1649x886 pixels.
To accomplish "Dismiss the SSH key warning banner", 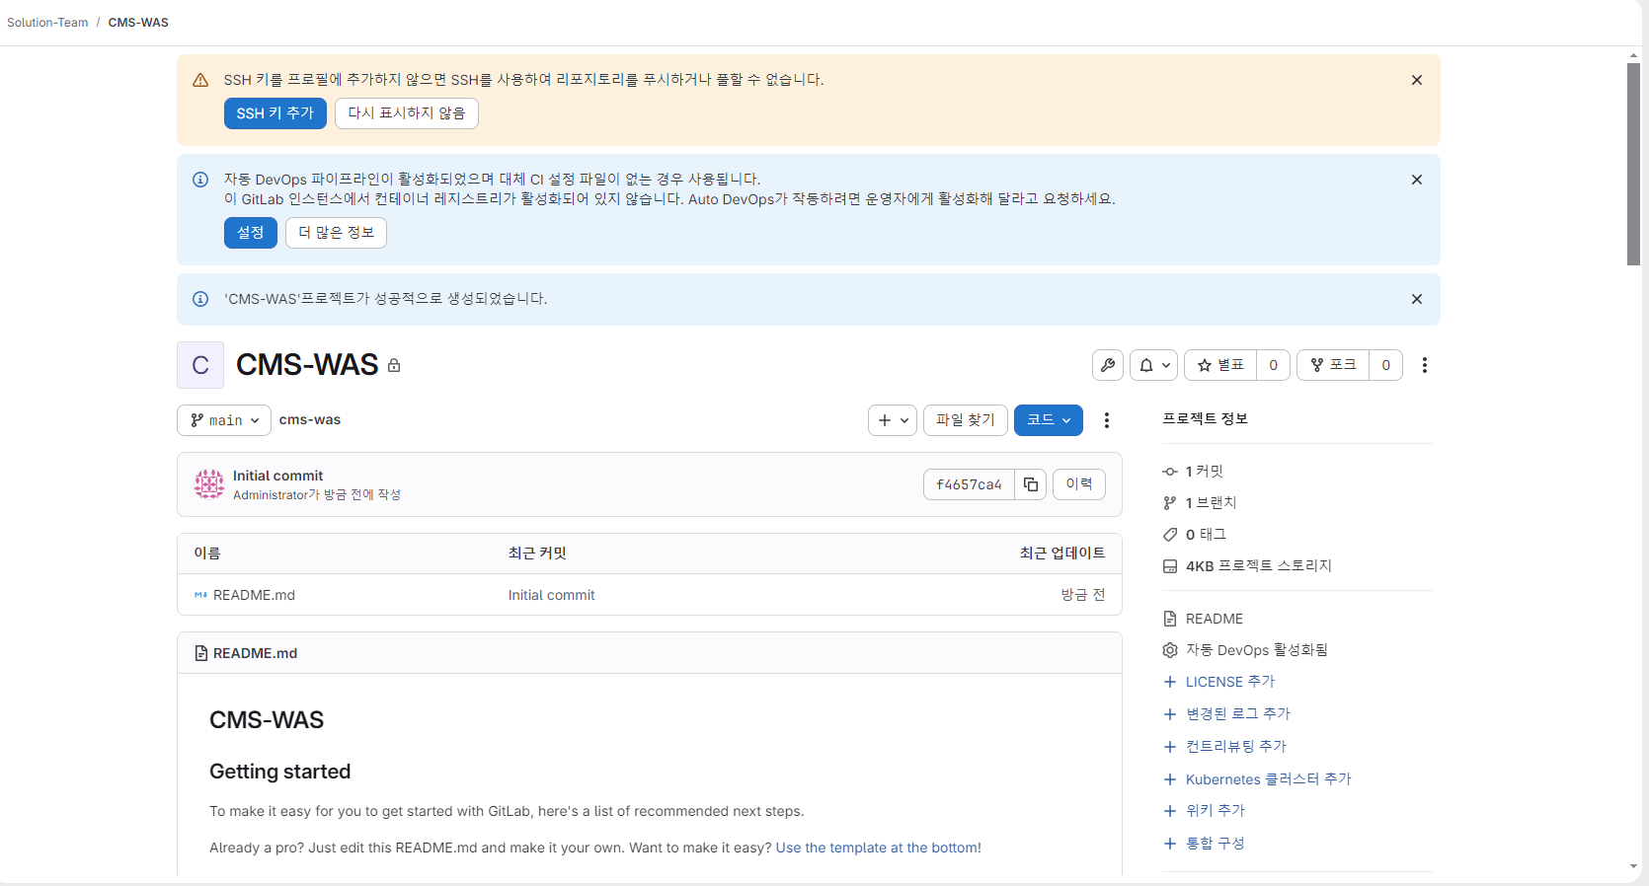I will pos(1416,80).
